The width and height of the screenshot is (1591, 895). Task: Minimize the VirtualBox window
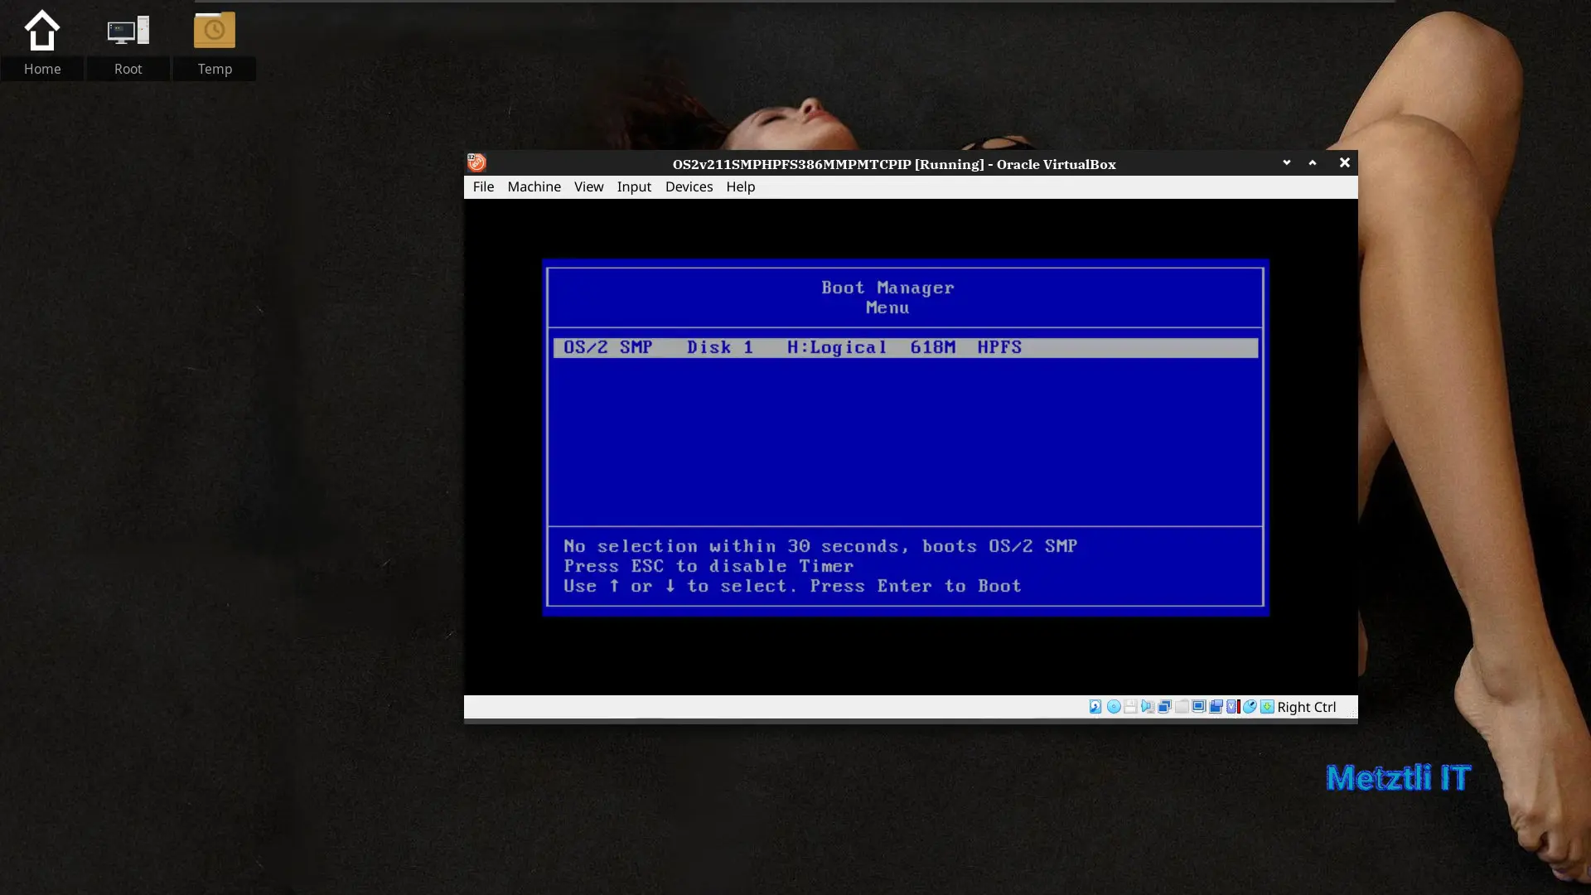click(x=1287, y=162)
